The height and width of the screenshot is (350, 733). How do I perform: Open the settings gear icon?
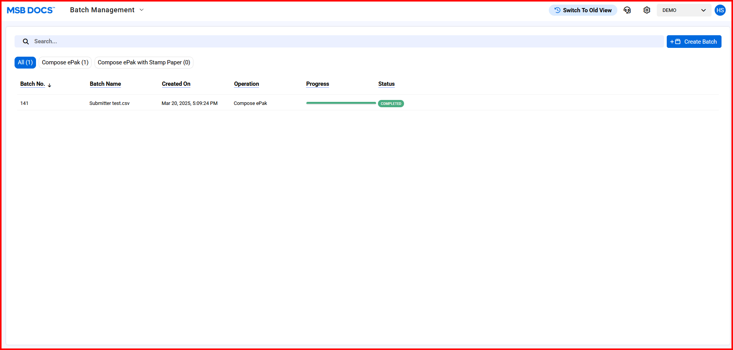click(646, 10)
